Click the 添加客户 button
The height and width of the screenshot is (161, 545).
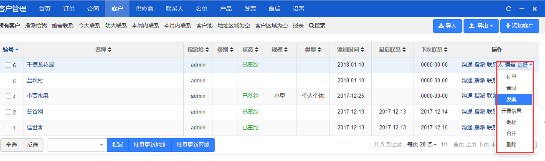[520, 26]
